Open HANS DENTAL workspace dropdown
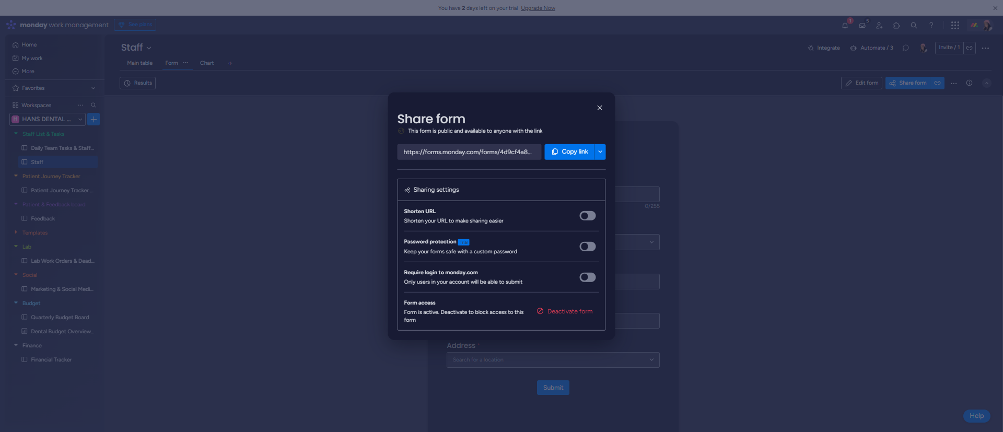 tap(48, 119)
